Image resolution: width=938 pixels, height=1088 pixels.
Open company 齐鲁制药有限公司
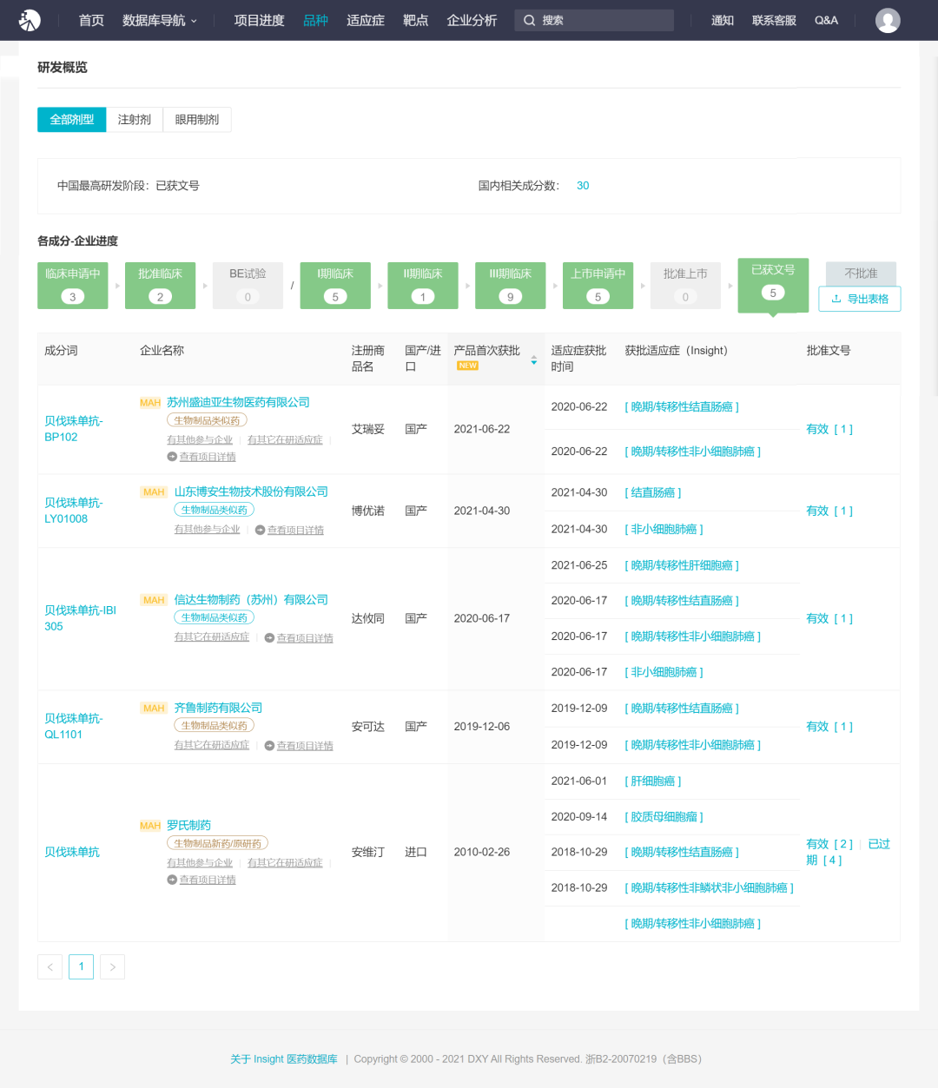(x=218, y=709)
